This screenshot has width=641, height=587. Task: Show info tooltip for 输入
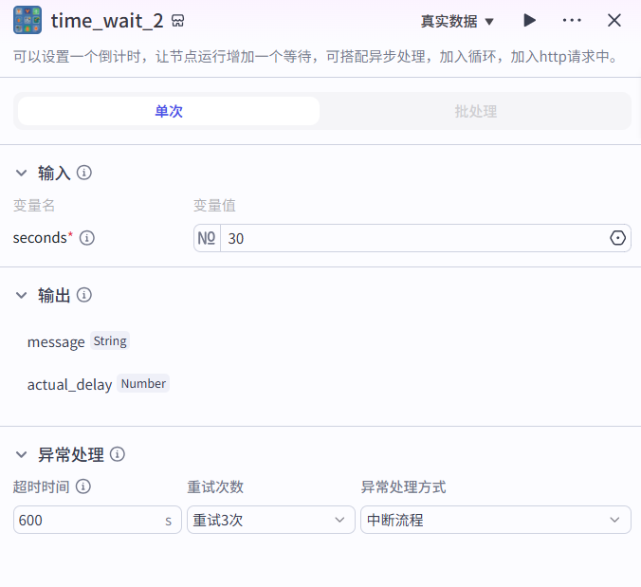(x=84, y=173)
